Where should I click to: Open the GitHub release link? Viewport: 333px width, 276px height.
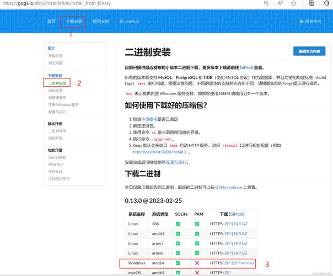[x=229, y=187]
